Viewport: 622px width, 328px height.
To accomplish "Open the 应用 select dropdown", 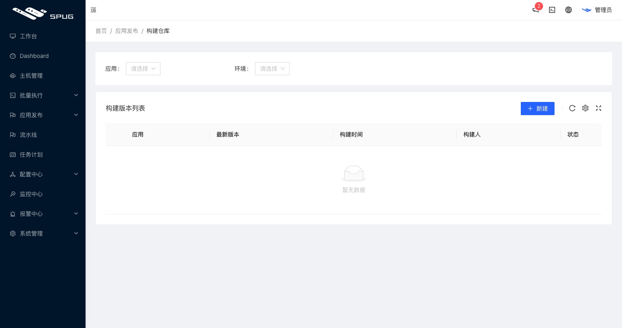I will click(143, 69).
